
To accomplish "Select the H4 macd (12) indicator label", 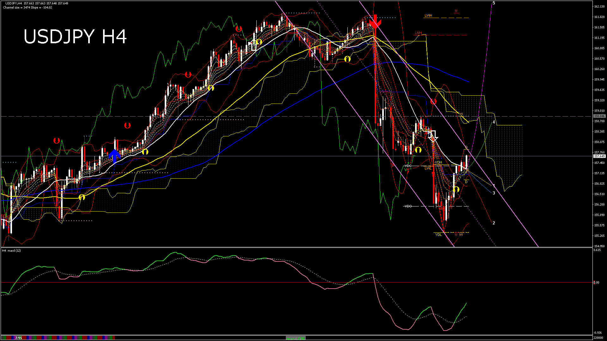I will pos(11,250).
